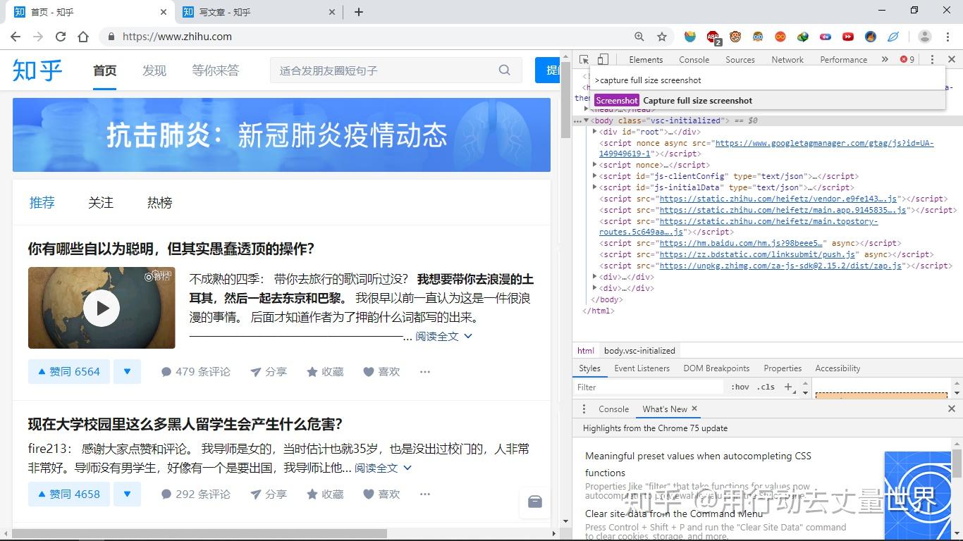Open DevTools Network tab
963x541 pixels.
[x=787, y=59]
